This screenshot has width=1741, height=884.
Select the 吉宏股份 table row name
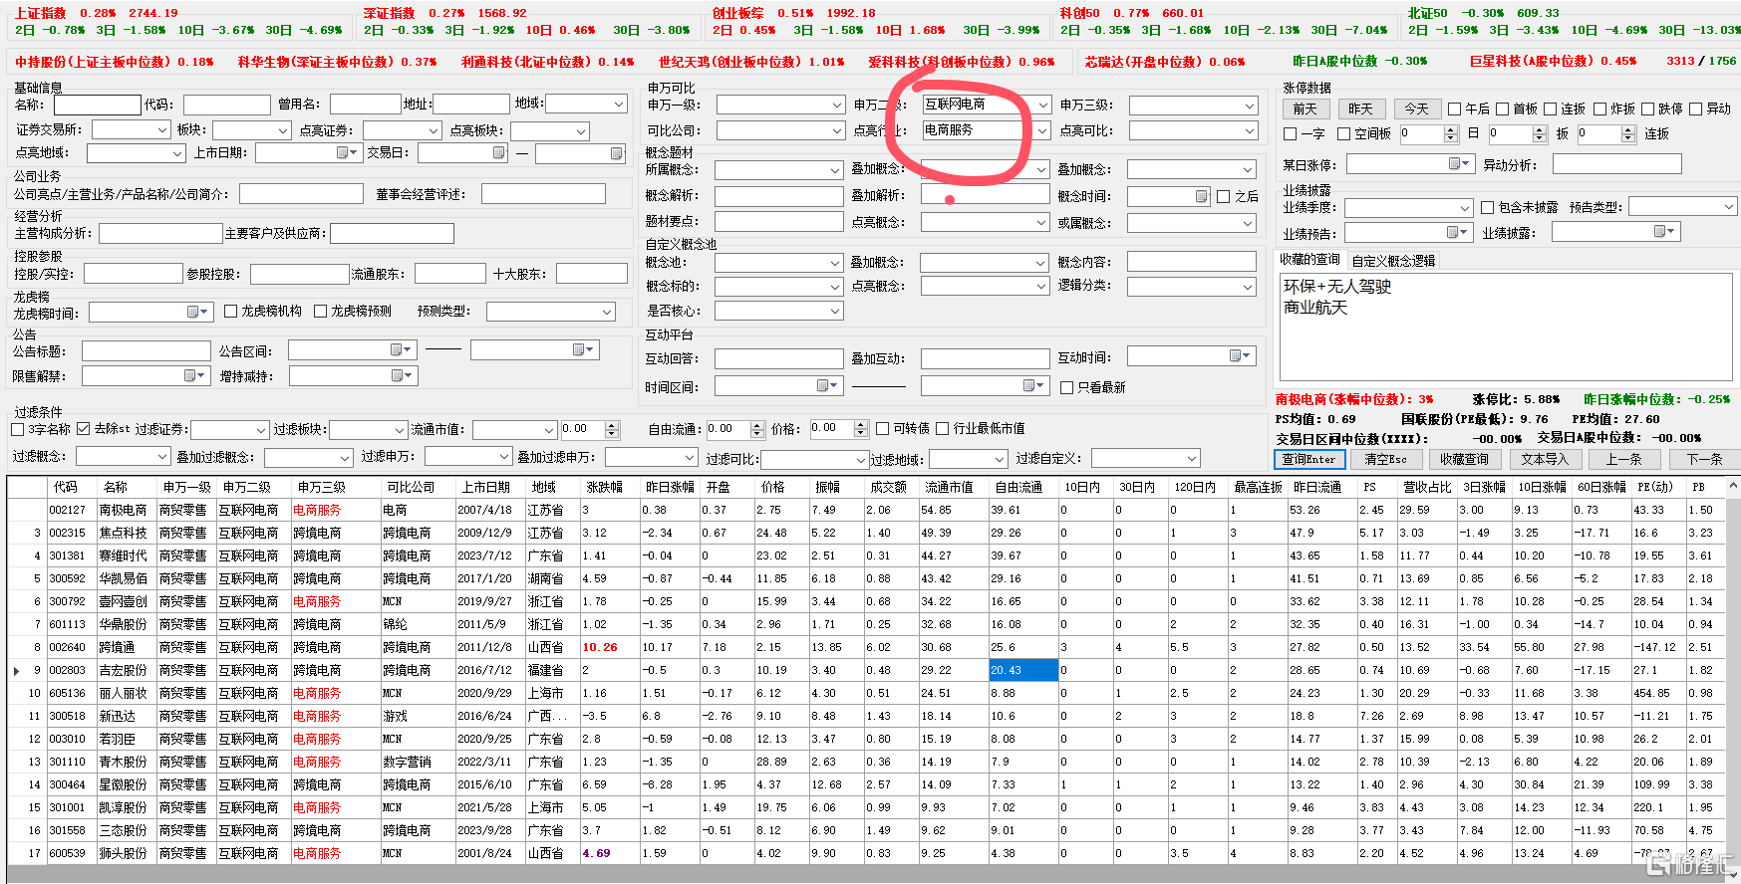pyautogui.click(x=123, y=670)
